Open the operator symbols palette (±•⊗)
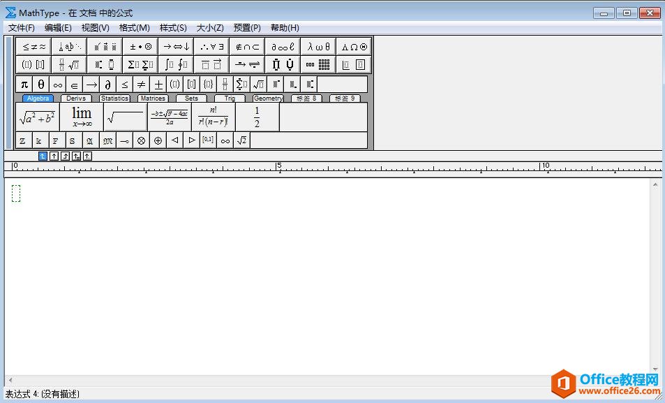The width and height of the screenshot is (665, 403). point(140,46)
